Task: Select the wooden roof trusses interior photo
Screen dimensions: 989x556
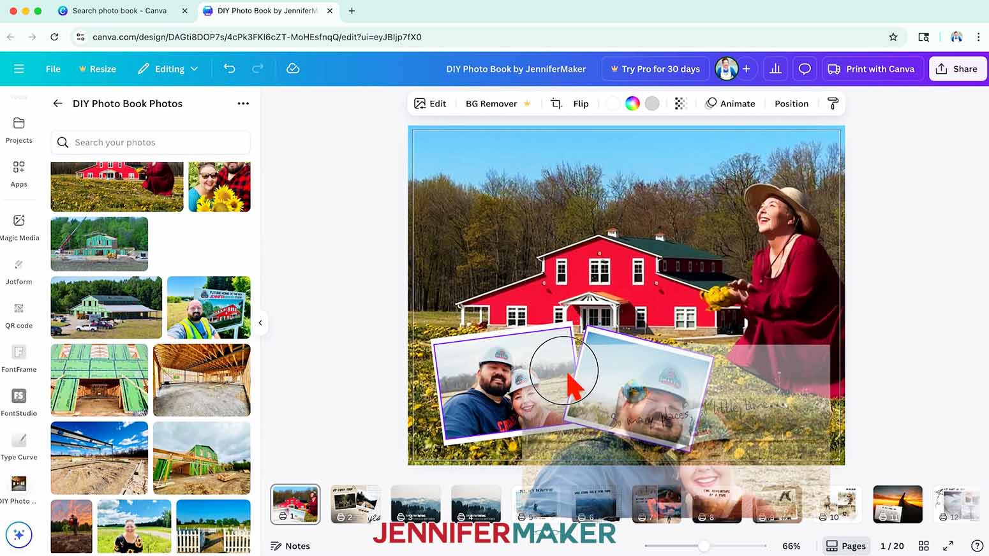Action: [x=202, y=380]
